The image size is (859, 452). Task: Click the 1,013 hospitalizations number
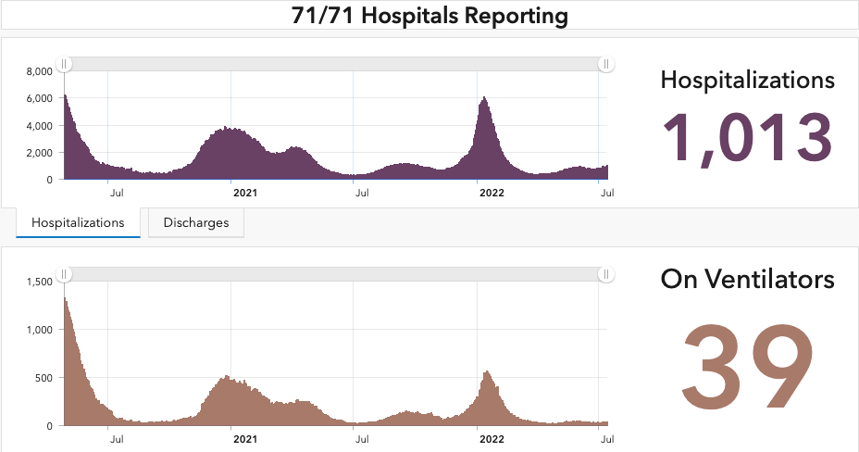(x=747, y=138)
